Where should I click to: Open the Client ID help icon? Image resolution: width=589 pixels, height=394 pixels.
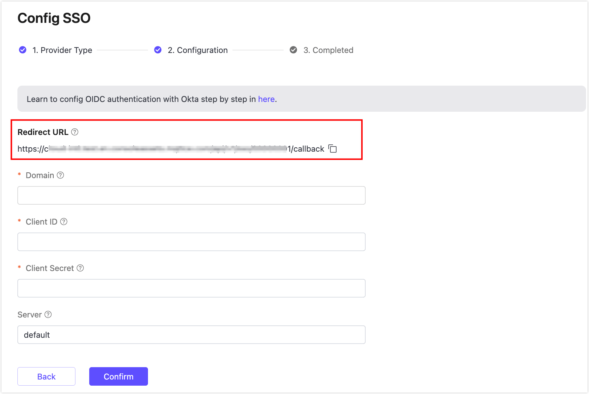tap(64, 222)
